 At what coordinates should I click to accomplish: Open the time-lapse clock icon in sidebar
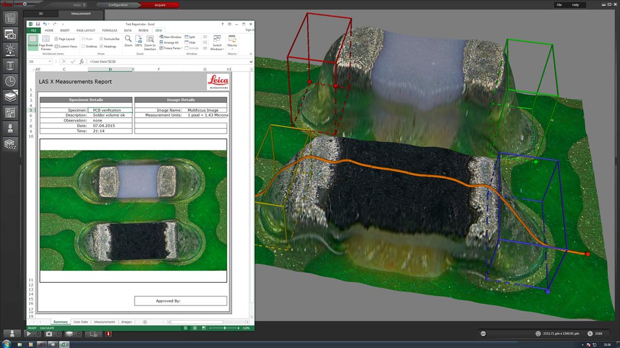pyautogui.click(x=10, y=82)
